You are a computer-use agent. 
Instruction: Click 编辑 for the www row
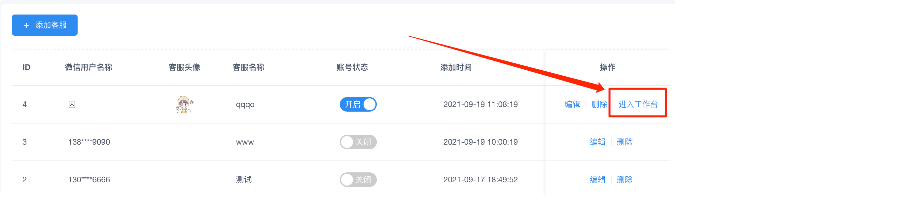[x=597, y=142]
